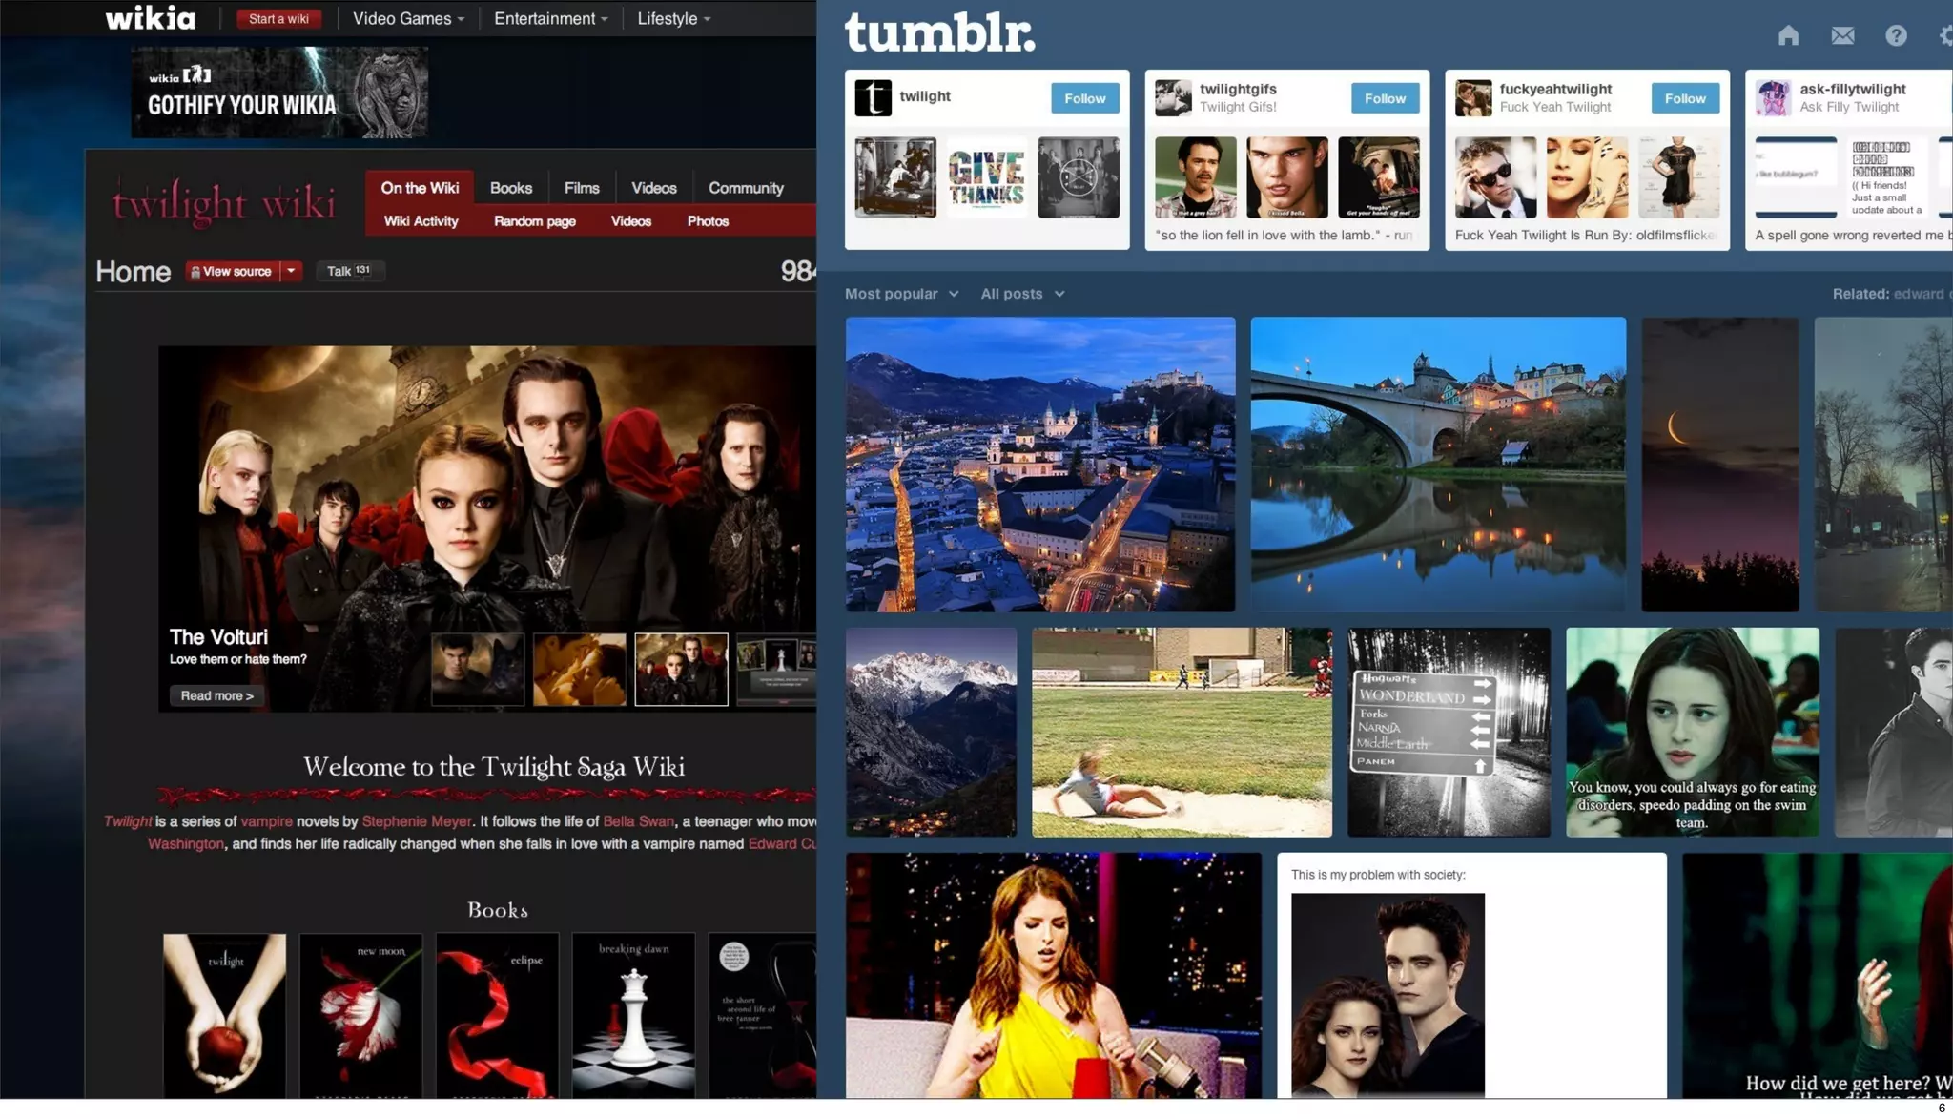1953x1119 pixels.
Task: Click the Tumblr home dashboard icon
Action: click(1788, 36)
